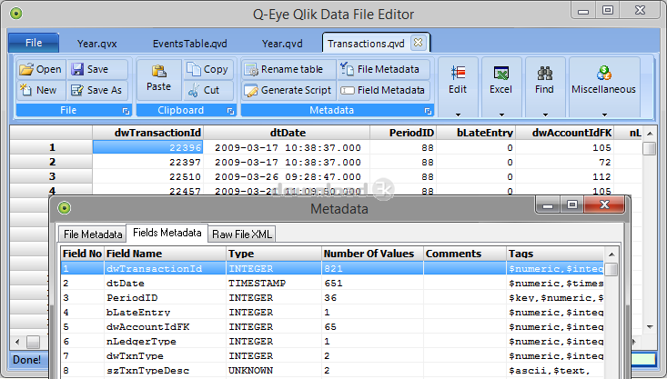Viewport: 667px width, 379px height.
Task: Expand the Metadata group dialog launcher
Action: point(428,111)
